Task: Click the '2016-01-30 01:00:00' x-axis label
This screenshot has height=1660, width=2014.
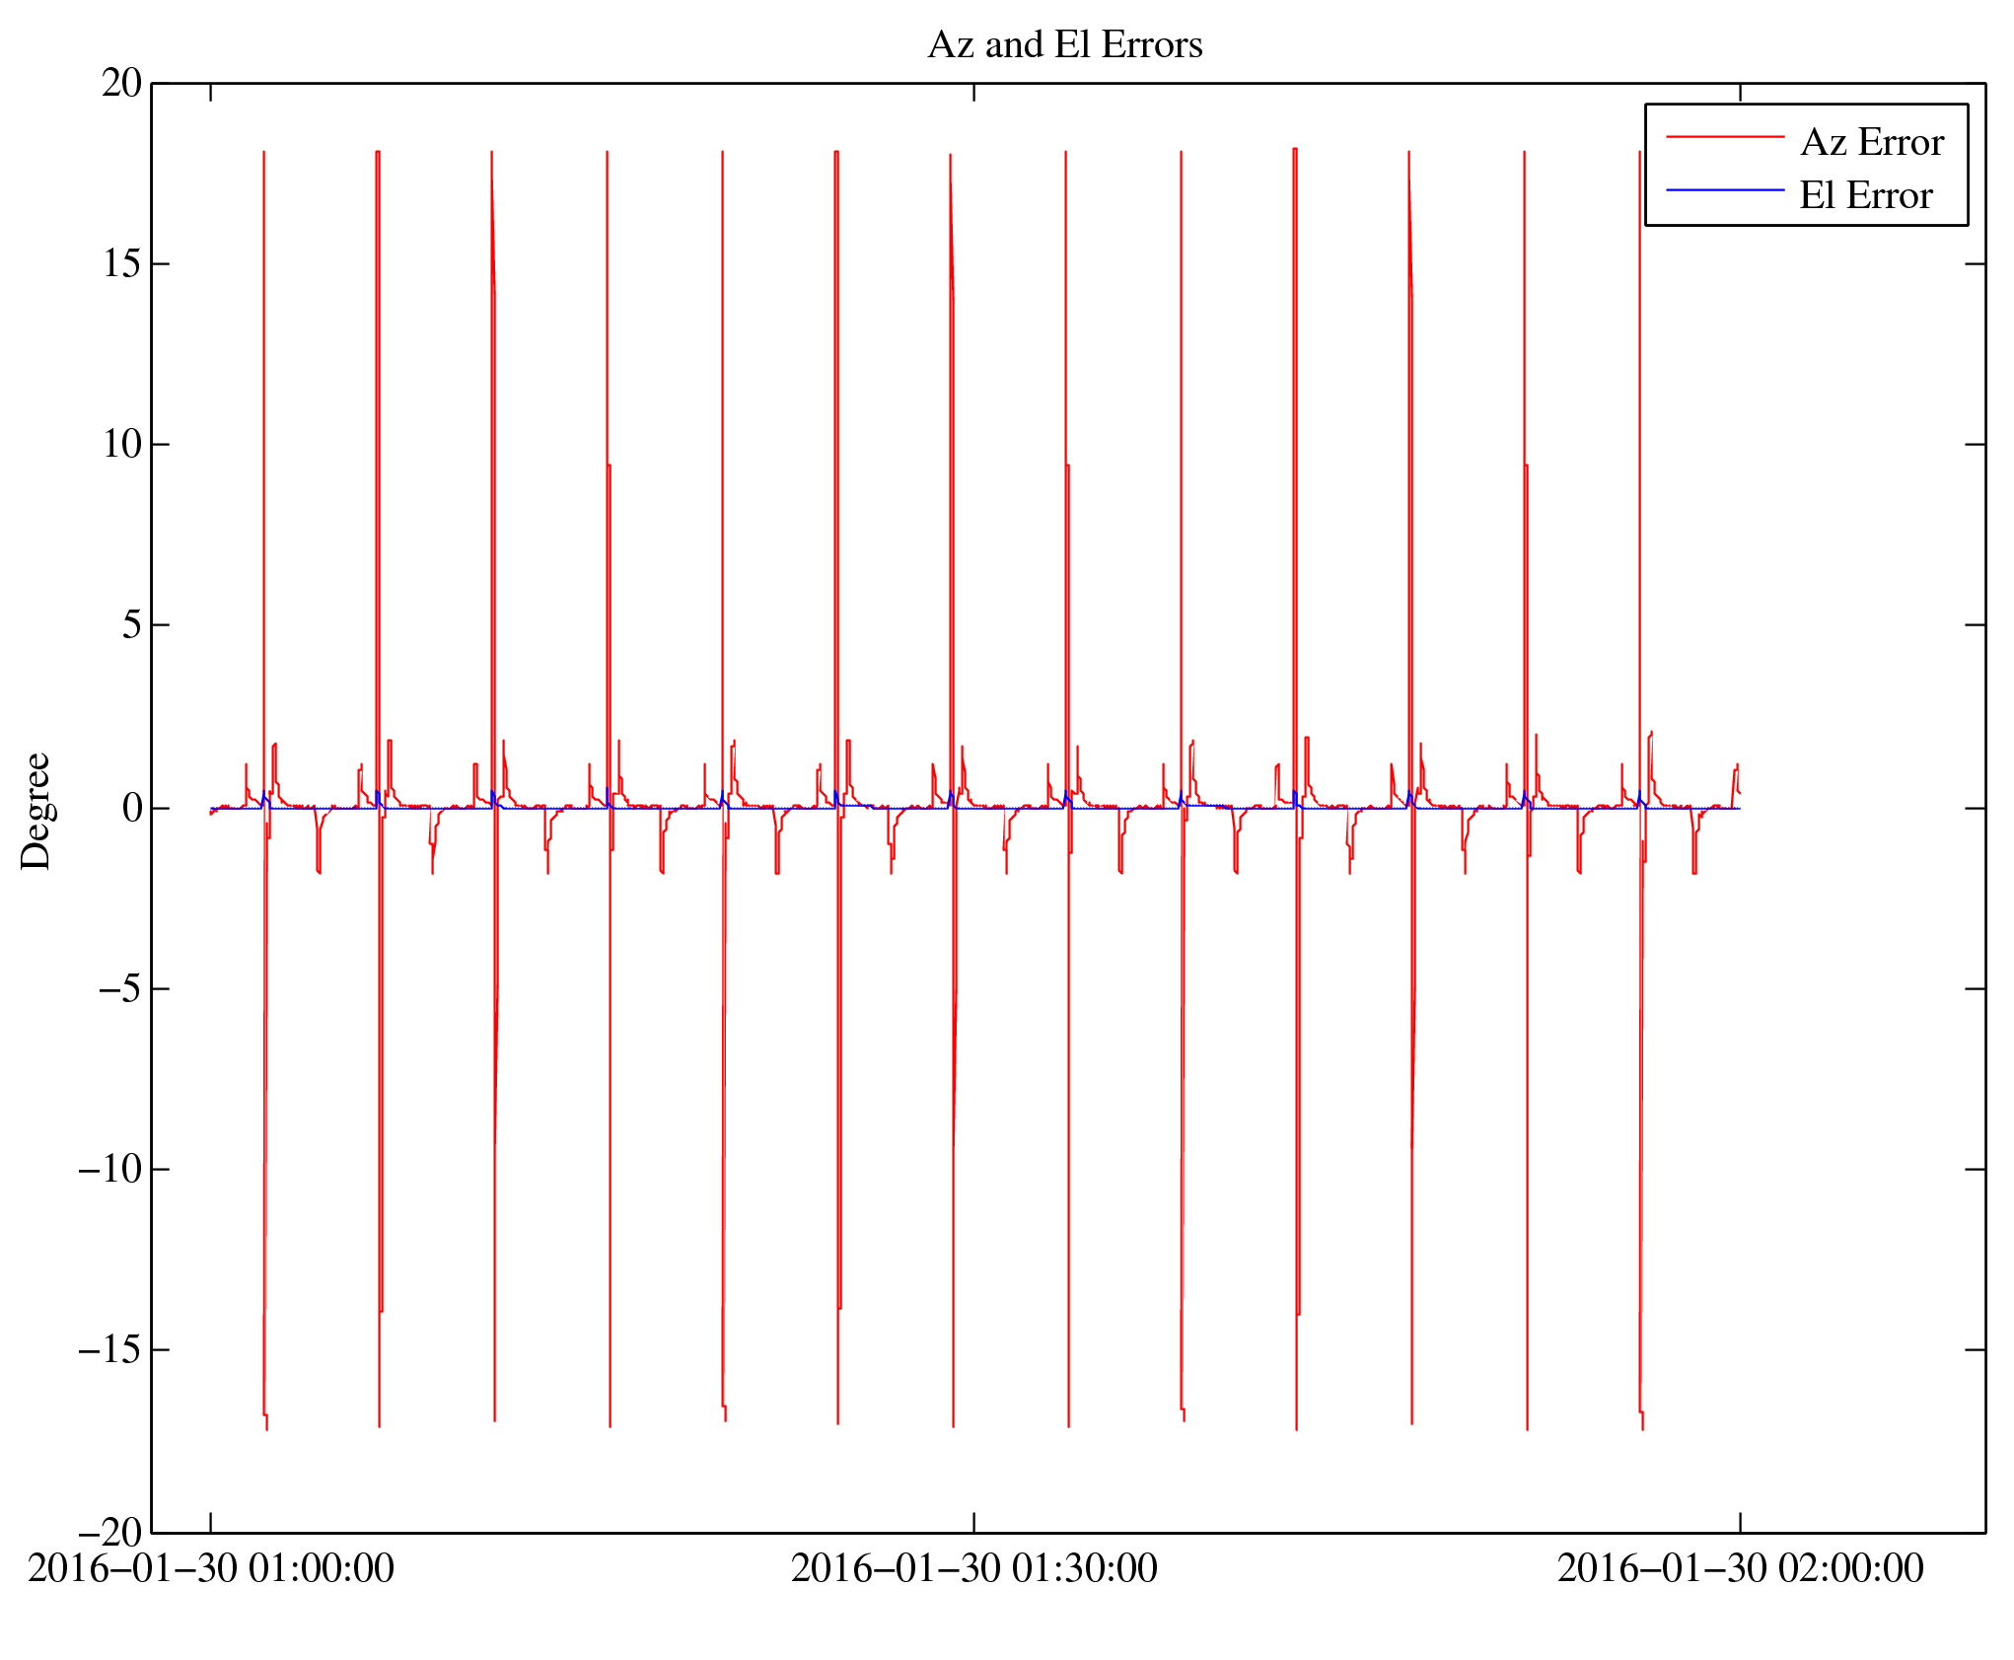Action: [211, 1569]
